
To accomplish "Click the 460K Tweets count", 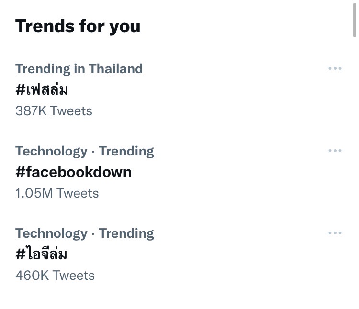I will coord(55,276).
